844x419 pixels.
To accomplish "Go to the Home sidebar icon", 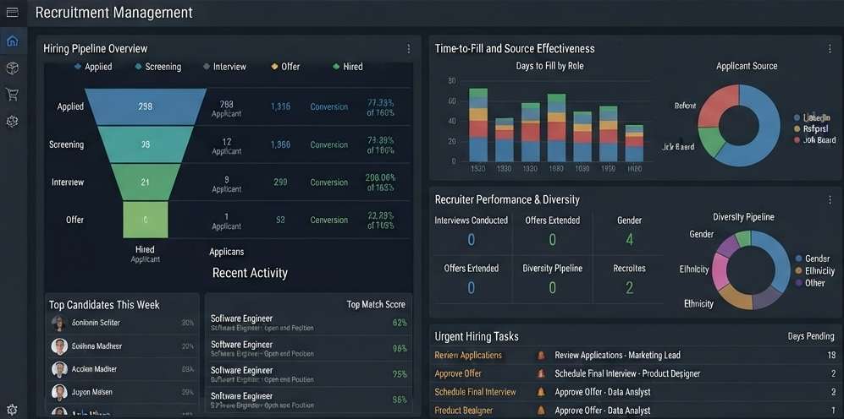I will point(13,41).
